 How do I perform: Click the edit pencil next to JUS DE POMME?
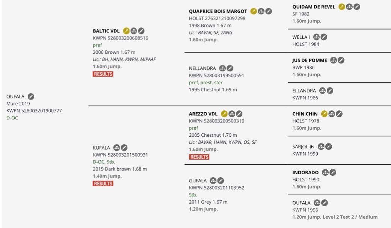[x=341, y=60]
